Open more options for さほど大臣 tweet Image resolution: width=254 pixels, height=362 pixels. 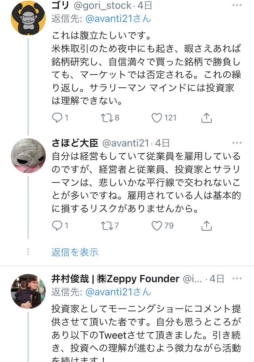(x=237, y=143)
